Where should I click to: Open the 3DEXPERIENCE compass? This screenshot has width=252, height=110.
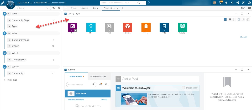pyautogui.click(x=10, y=4)
